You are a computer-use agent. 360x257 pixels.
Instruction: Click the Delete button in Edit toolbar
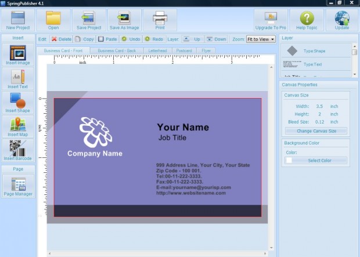coord(61,39)
